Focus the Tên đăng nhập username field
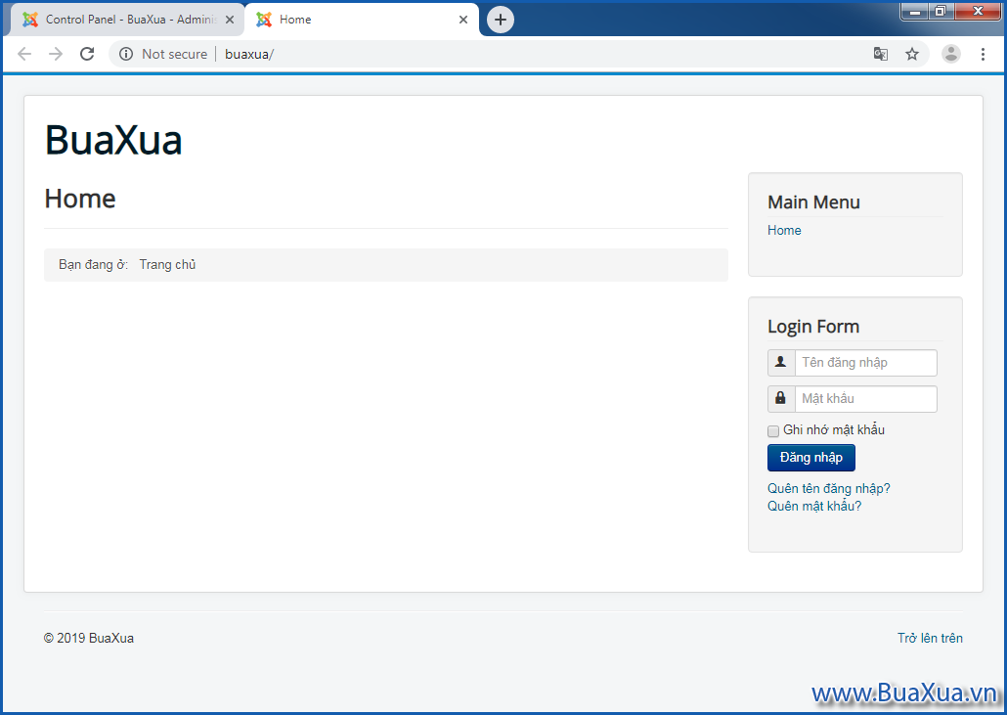The image size is (1007, 715). click(x=865, y=362)
